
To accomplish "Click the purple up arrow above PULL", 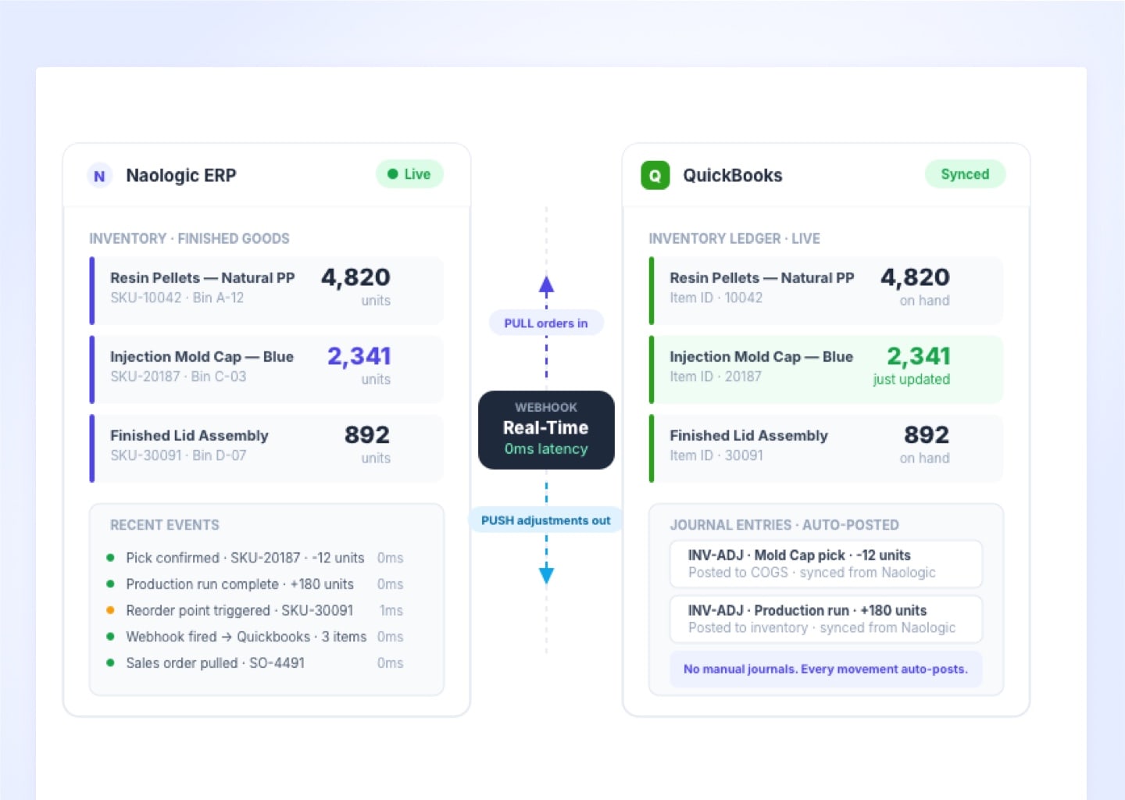I will tap(546, 284).
